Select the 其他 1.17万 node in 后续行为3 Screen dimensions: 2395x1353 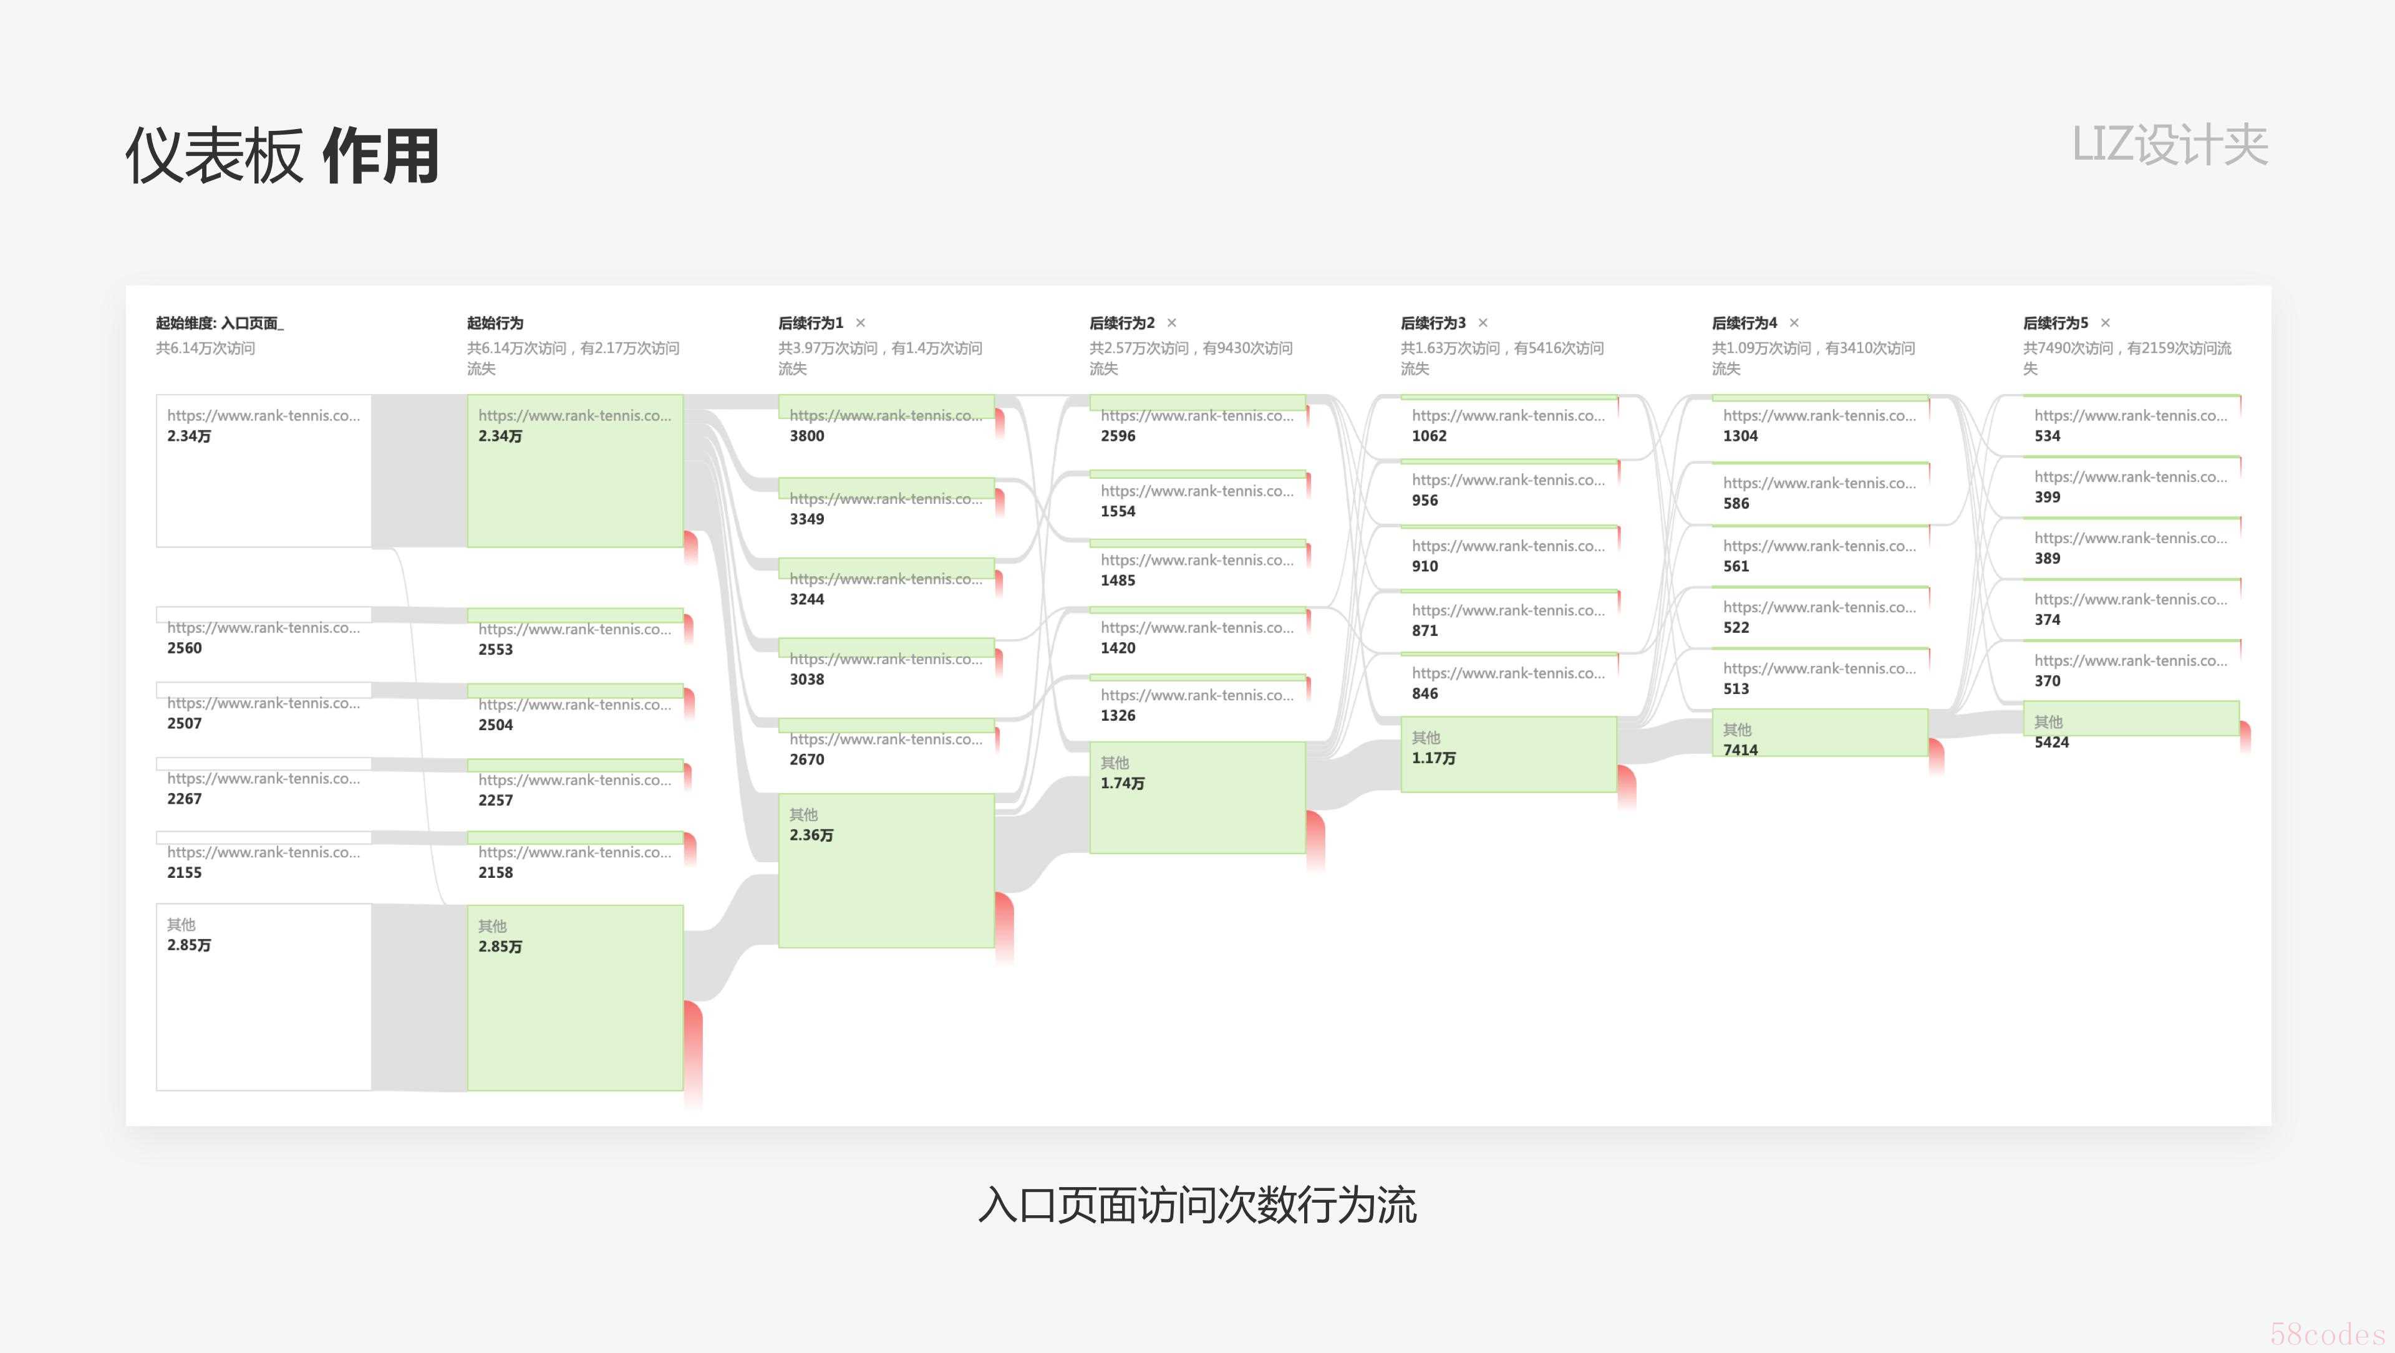coord(1508,754)
